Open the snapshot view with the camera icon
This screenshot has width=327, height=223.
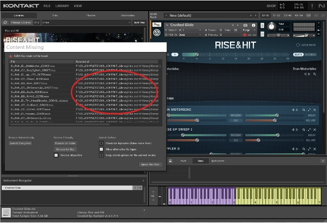point(245,25)
